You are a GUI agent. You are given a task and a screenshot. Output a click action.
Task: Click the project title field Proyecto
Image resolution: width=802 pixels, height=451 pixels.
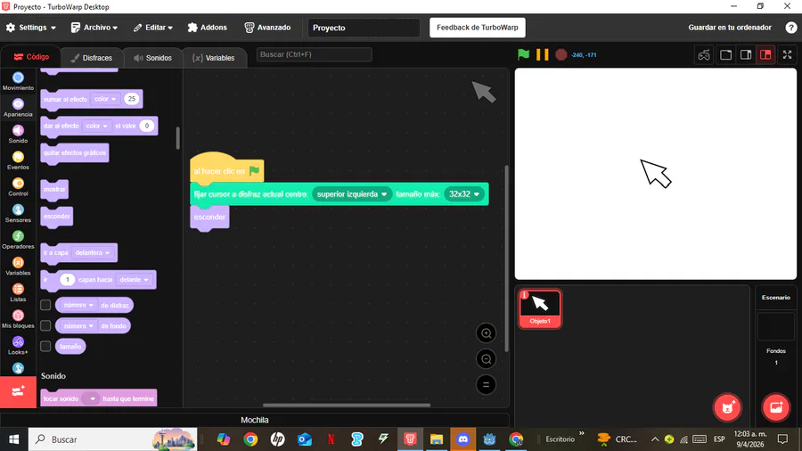tap(364, 28)
